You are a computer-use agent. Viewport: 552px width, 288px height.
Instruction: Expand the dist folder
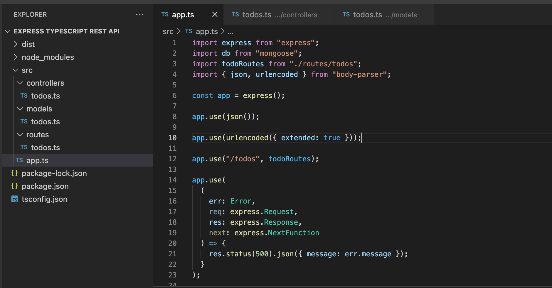16,44
